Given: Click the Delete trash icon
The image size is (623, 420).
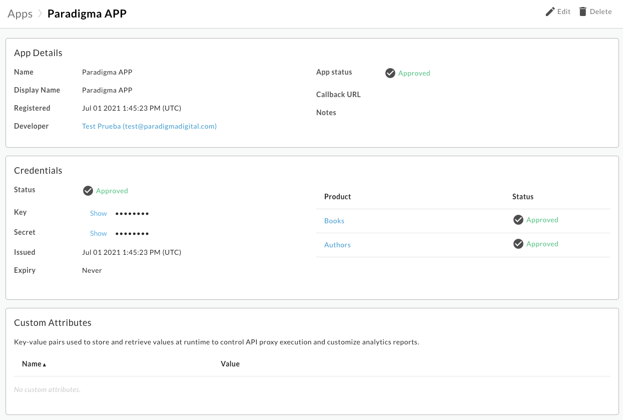Looking at the screenshot, I should click(581, 11).
